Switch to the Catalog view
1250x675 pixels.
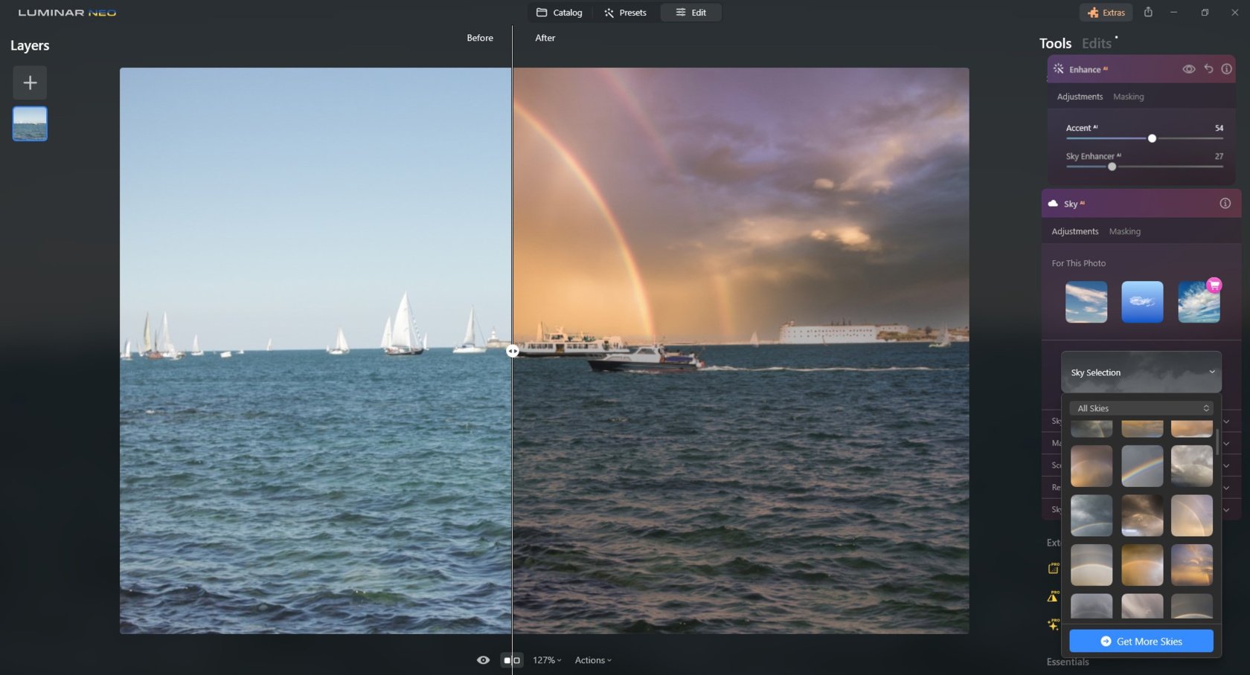pyautogui.click(x=560, y=12)
